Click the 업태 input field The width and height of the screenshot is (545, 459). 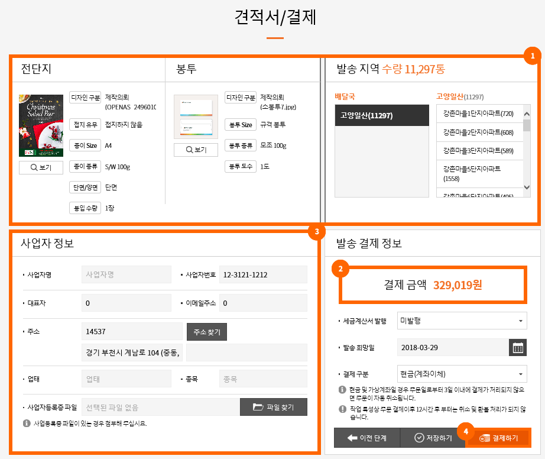(x=126, y=377)
